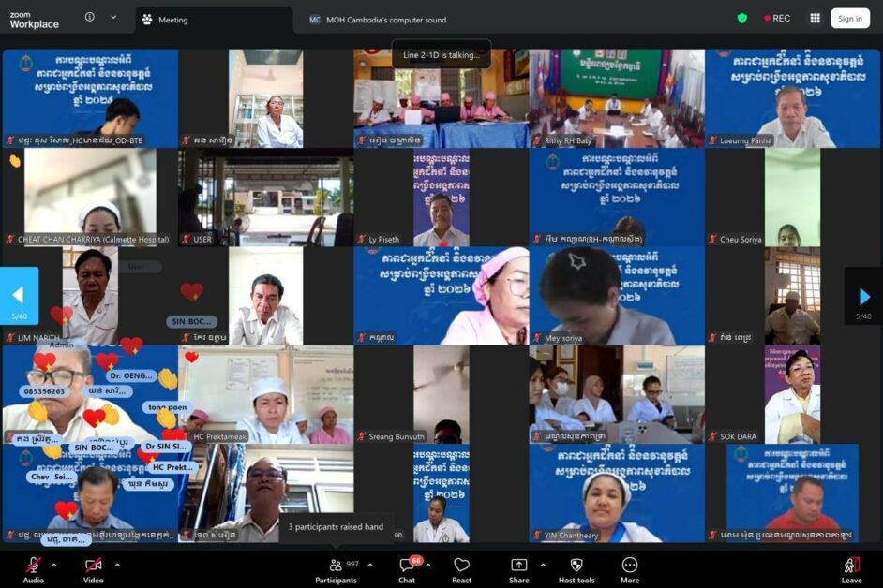Open the More options menu

[x=629, y=566]
